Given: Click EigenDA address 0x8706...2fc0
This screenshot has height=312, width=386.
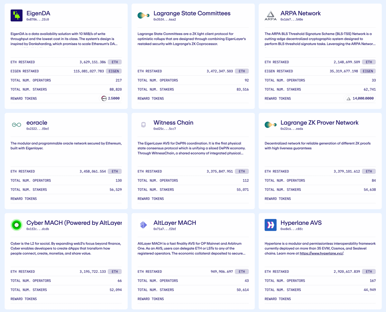Looking at the screenshot, I should point(38,20).
